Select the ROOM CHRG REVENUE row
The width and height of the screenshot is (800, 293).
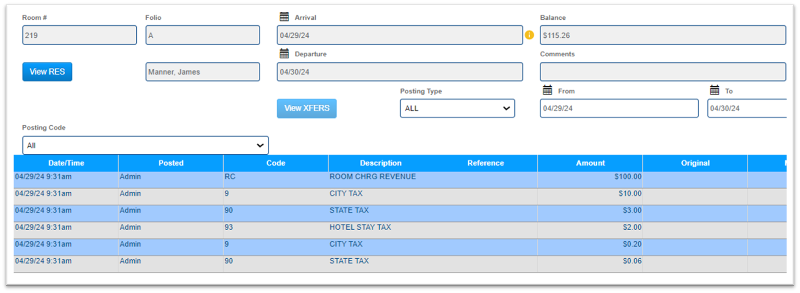coord(372,177)
